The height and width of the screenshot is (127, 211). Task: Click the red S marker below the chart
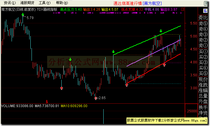47,102
